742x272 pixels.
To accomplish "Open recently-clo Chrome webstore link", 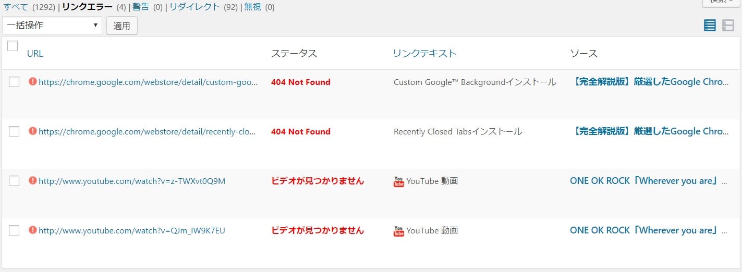I will (x=147, y=131).
